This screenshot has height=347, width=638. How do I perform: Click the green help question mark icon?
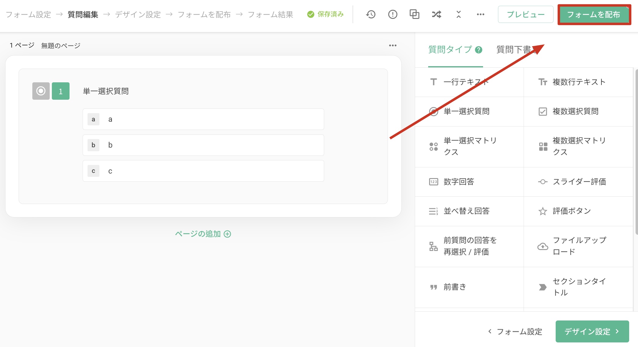tap(479, 50)
